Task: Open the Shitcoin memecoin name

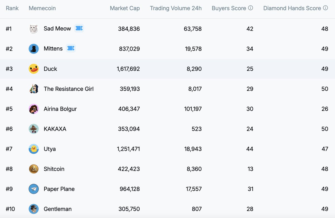Action: coord(54,169)
